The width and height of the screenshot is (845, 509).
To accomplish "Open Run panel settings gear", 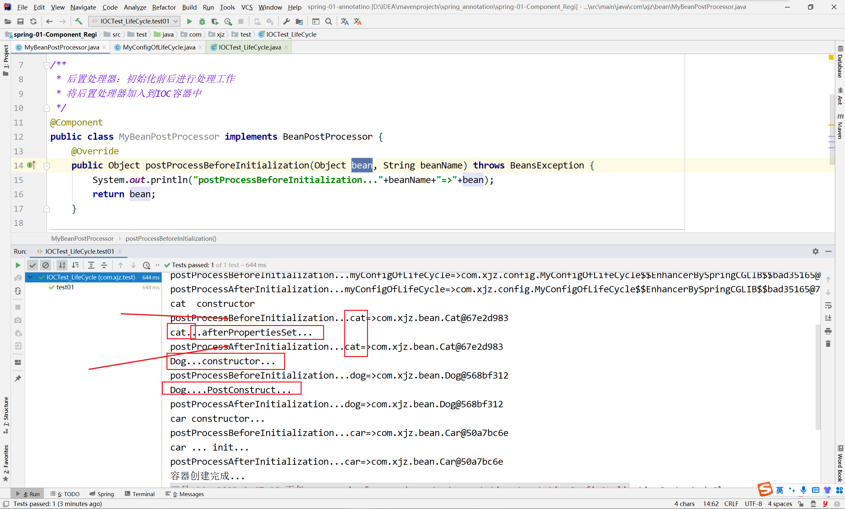I will pyautogui.click(x=816, y=251).
